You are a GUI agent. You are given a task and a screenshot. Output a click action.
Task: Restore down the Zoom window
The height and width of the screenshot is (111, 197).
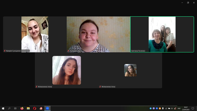(188, 3)
